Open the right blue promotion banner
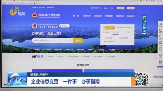Image resolution: width=163 pixels, height=91 pixels. (109, 71)
